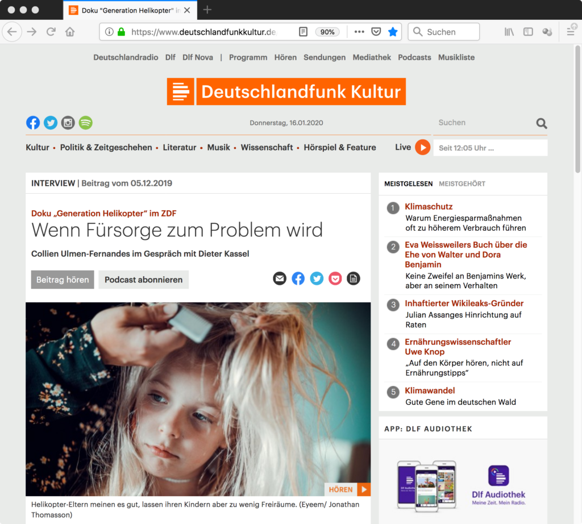Click Podcast abonnieren button
This screenshot has height=524, width=582.
[x=143, y=280]
